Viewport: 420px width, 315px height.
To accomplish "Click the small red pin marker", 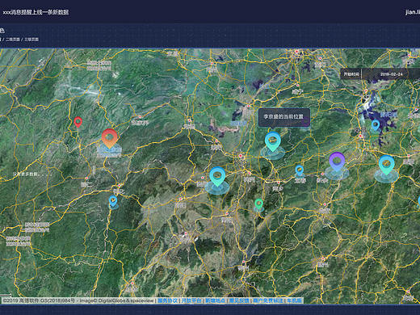I will [x=78, y=122].
